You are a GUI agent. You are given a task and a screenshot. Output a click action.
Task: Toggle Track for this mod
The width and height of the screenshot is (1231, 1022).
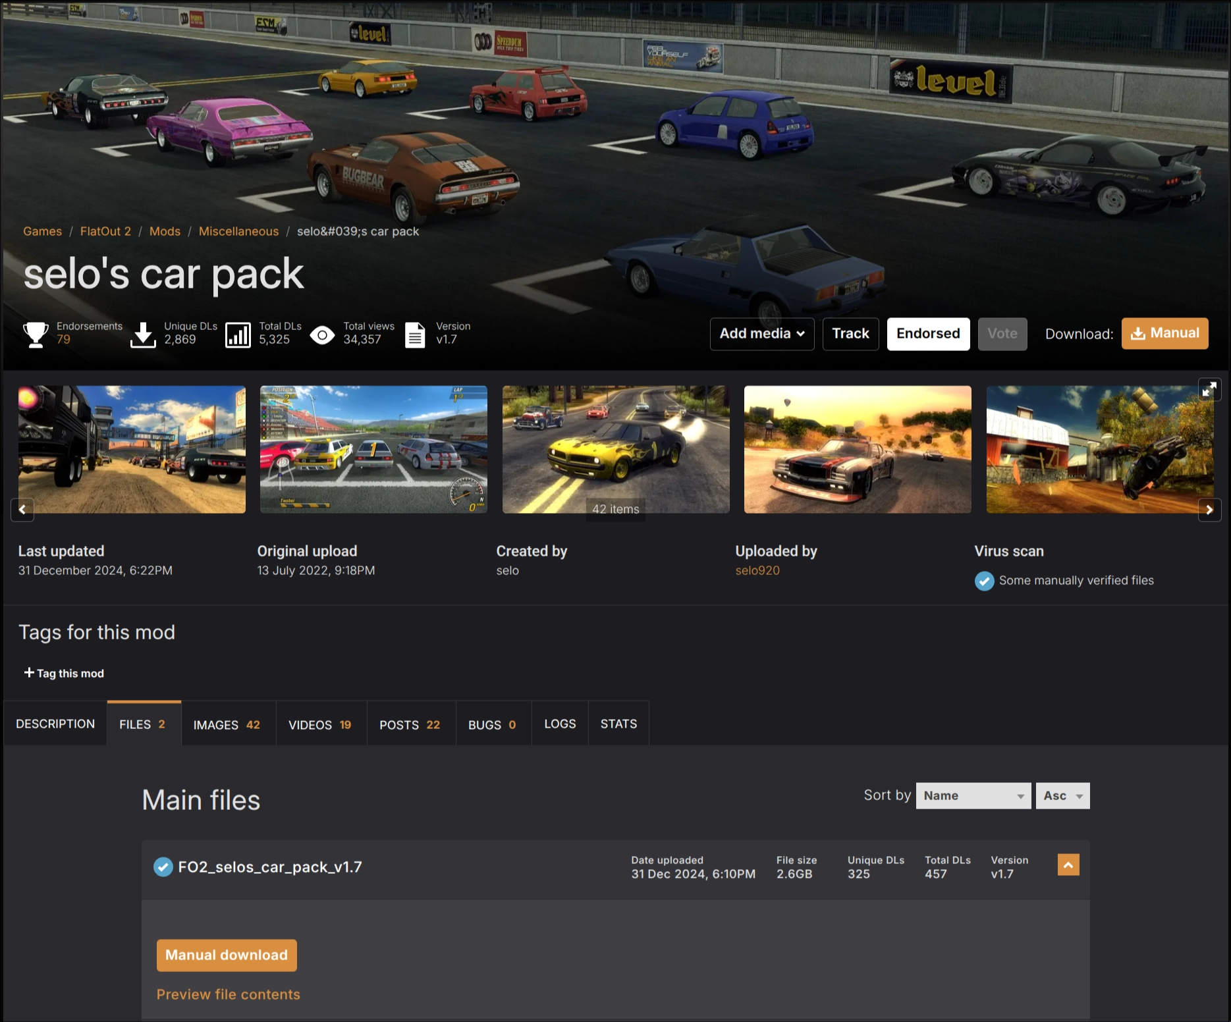tap(850, 334)
